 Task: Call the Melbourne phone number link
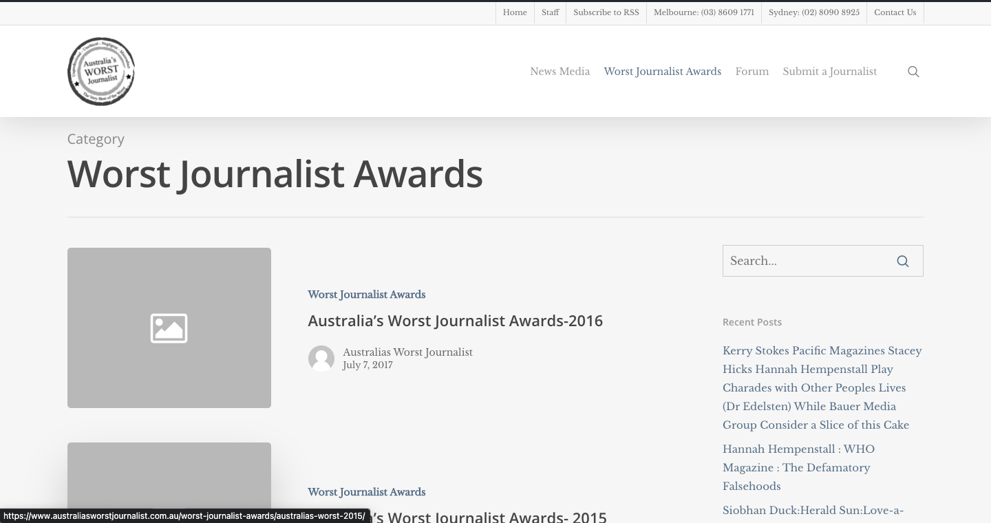click(x=704, y=12)
